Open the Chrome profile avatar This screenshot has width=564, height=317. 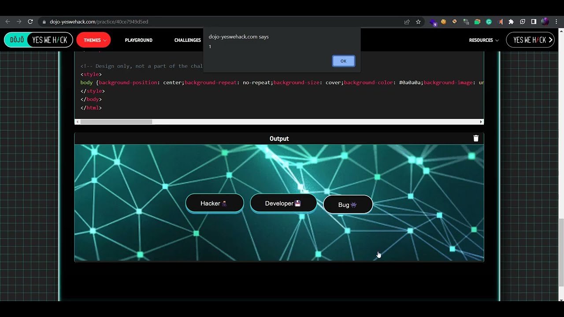[x=545, y=22]
